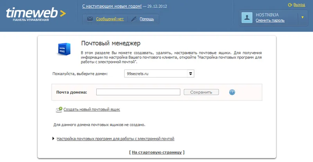Click 'Сменить пароль' change password link
This screenshot has width=313, height=162.
(x=270, y=20)
